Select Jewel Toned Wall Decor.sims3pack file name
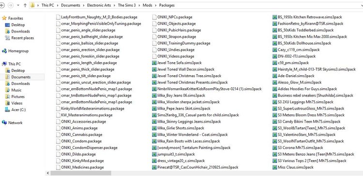363x176 pixels. click(186, 69)
